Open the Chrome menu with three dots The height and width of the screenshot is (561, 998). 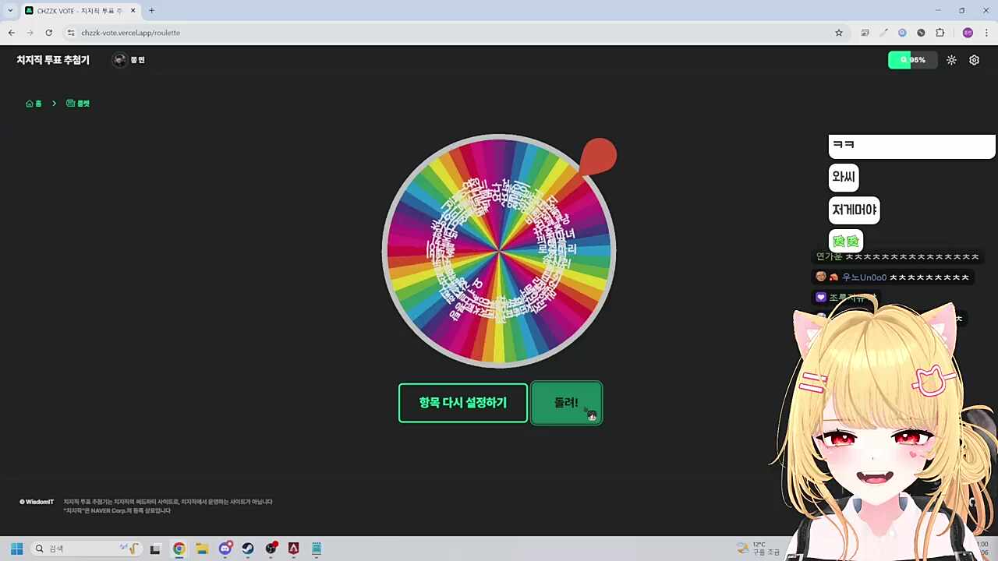[x=986, y=33]
